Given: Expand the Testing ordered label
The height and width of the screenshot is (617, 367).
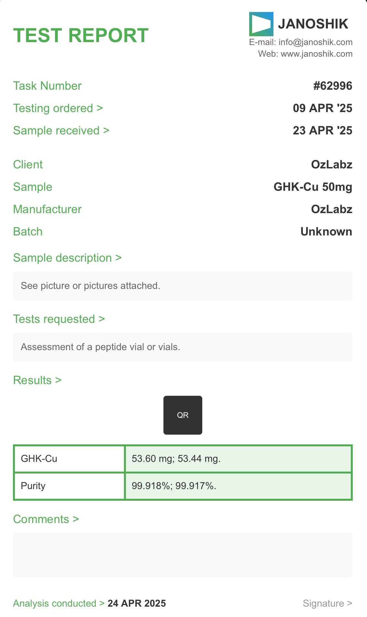Looking at the screenshot, I should (x=58, y=108).
